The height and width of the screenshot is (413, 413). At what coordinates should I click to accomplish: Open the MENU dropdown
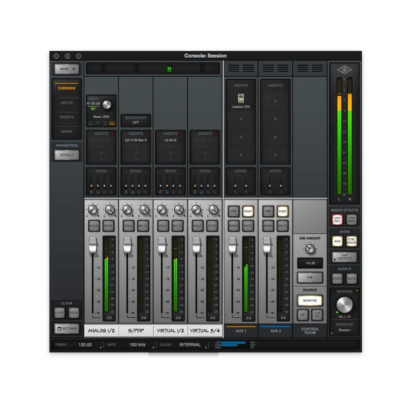pyautogui.click(x=66, y=69)
